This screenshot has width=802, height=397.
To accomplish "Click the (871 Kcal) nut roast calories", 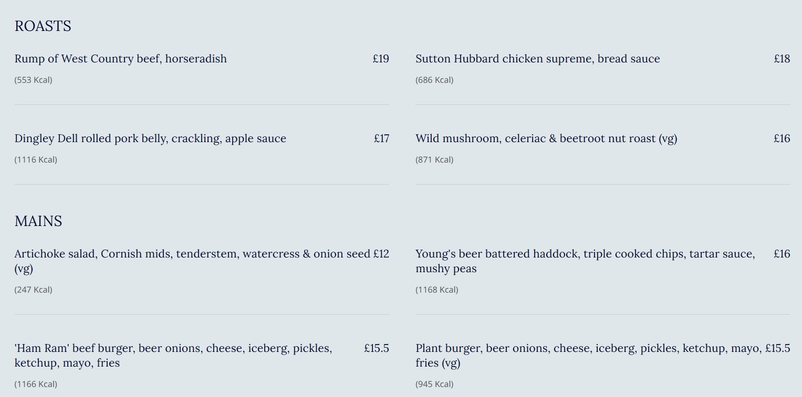I will (x=434, y=160).
